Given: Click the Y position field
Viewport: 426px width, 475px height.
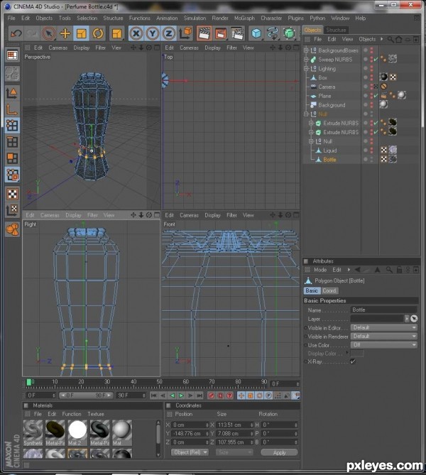Looking at the screenshot, I should tap(190, 434).
